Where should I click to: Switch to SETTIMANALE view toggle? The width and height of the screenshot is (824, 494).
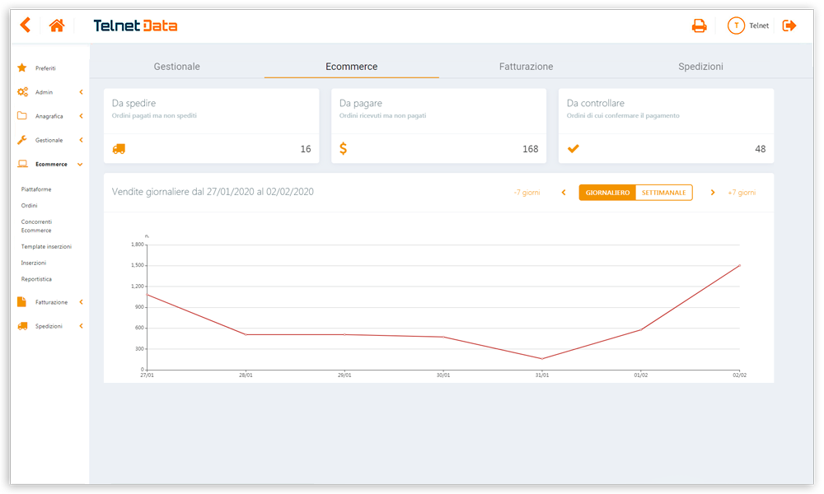click(x=663, y=193)
